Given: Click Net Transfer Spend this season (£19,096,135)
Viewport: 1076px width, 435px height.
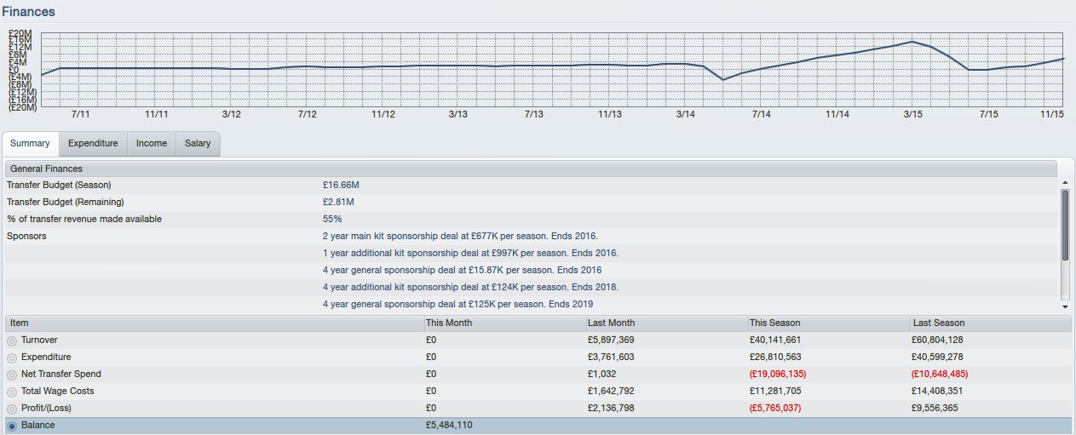Looking at the screenshot, I should [778, 374].
